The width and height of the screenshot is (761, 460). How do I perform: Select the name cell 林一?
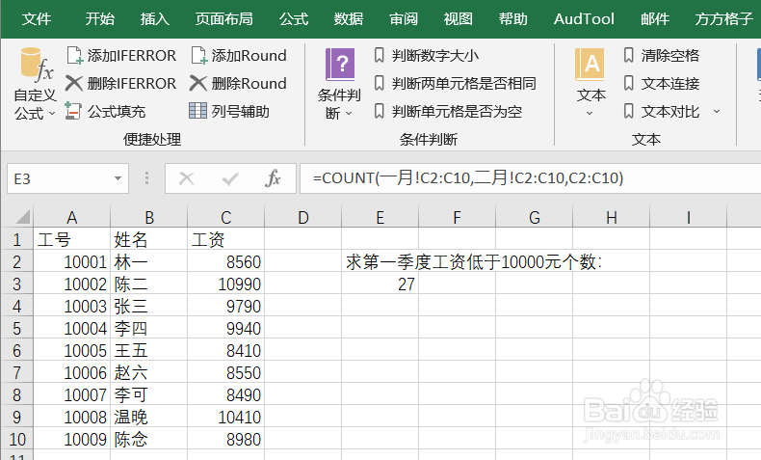tap(149, 261)
